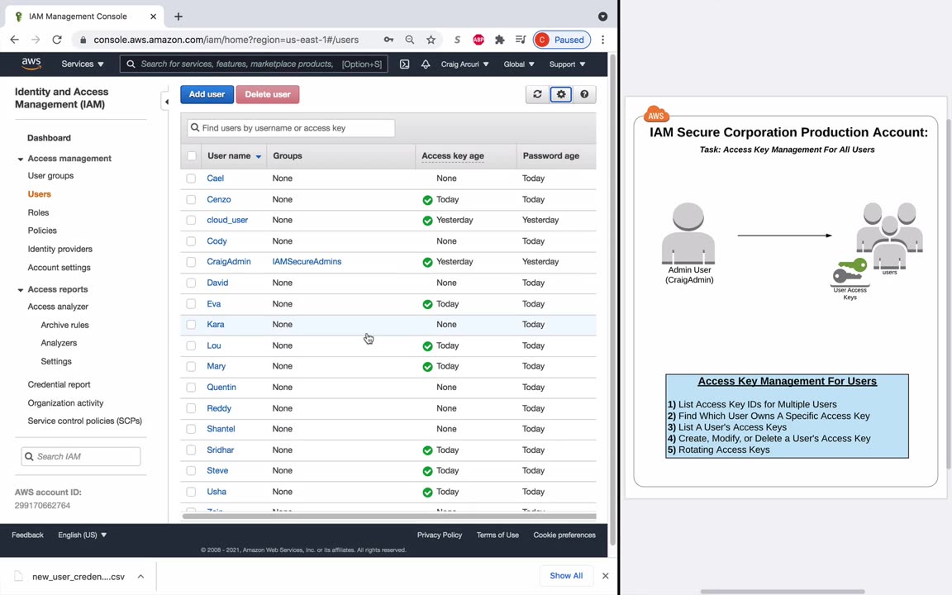The height and width of the screenshot is (595, 952).
Task: Click the users table horizontal scrollbar
Action: click(389, 516)
